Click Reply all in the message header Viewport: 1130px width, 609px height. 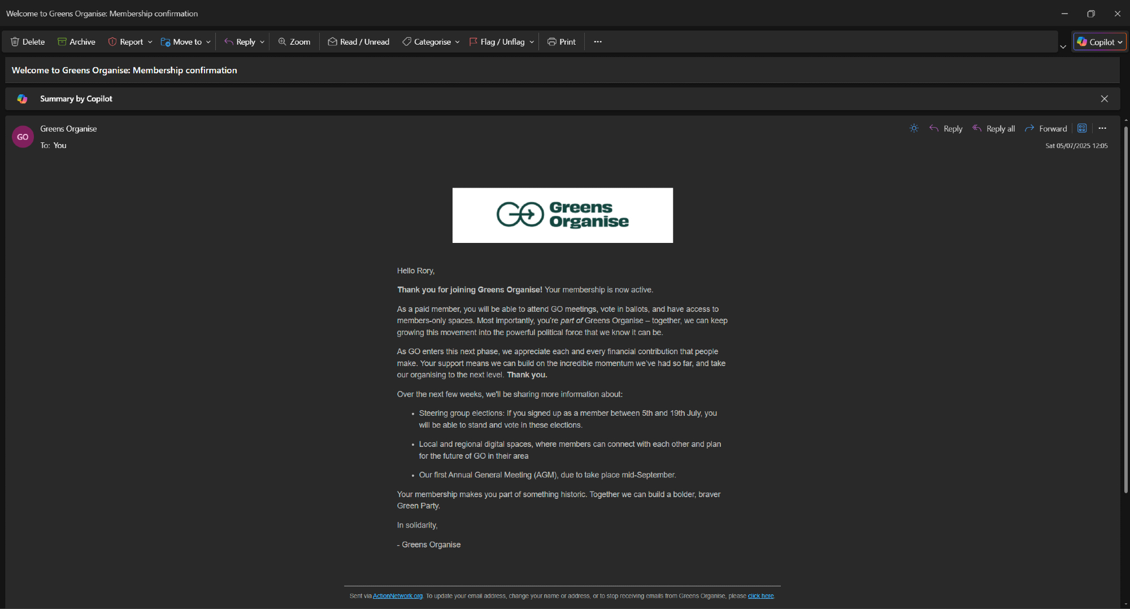[993, 129]
